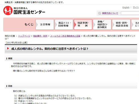Open the 検索方法について link
139x104 pixels.
(x=110, y=13)
